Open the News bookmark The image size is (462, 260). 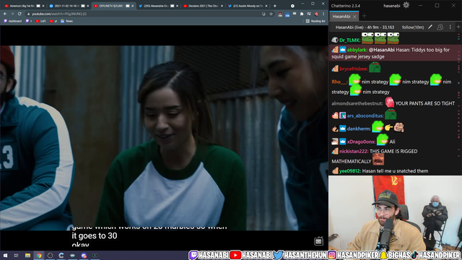66,21
